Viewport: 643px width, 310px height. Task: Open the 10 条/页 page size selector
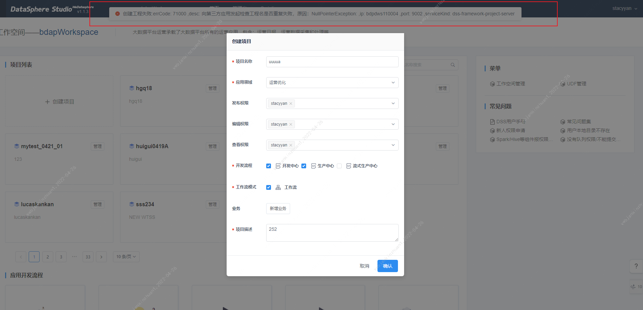point(126,257)
